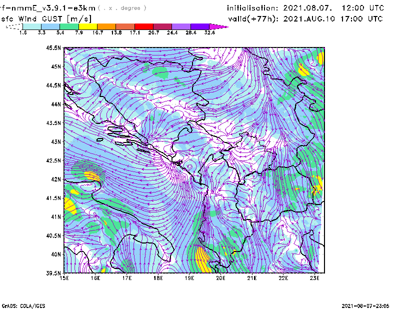Click the legend value 32.6

click(x=209, y=32)
